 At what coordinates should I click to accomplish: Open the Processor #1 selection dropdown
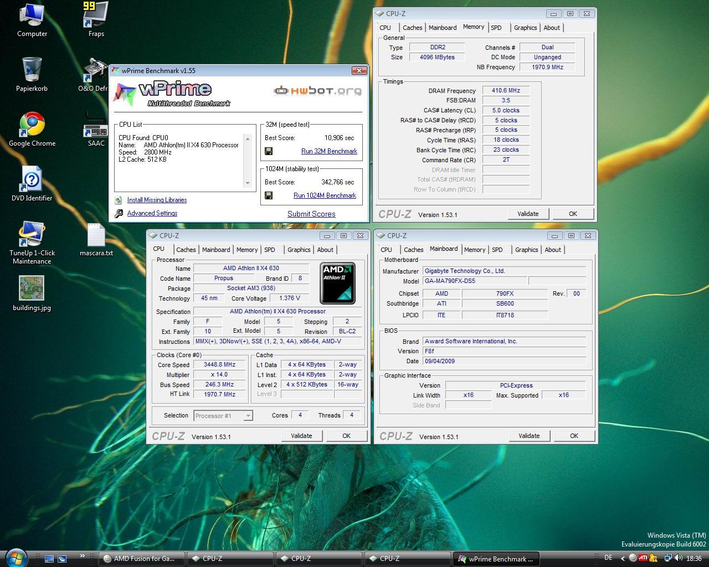click(223, 415)
